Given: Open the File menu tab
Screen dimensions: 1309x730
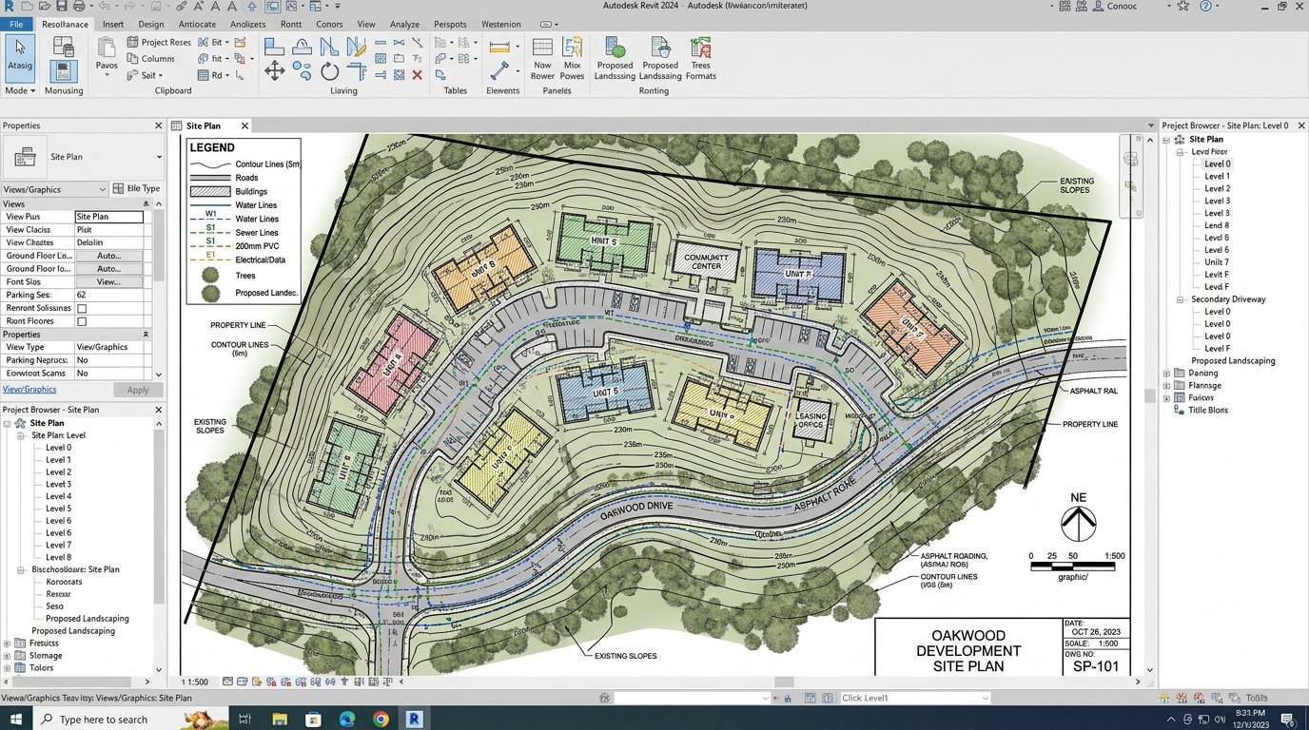Looking at the screenshot, I should (x=16, y=24).
